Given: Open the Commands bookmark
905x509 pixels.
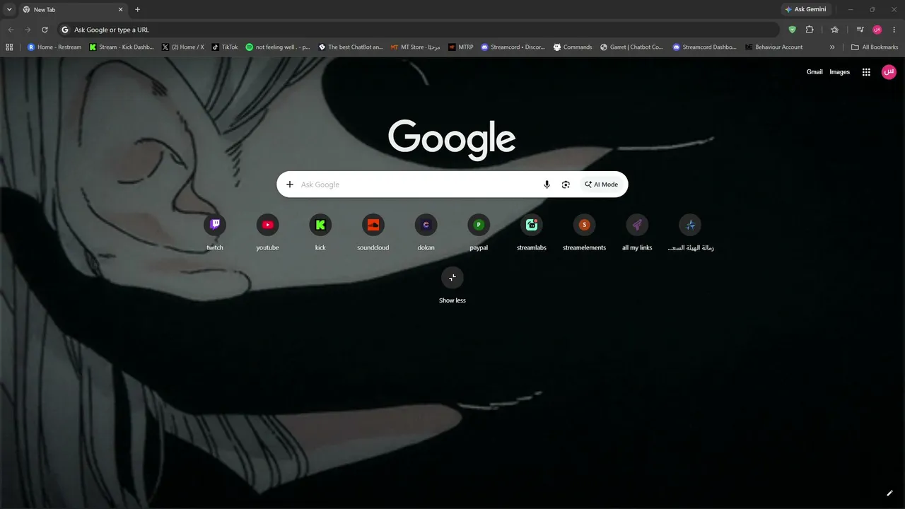Looking at the screenshot, I should [x=573, y=47].
